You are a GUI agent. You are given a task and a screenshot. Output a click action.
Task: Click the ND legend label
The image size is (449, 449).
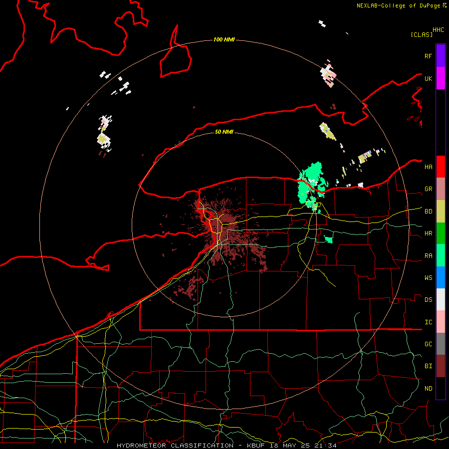428,388
